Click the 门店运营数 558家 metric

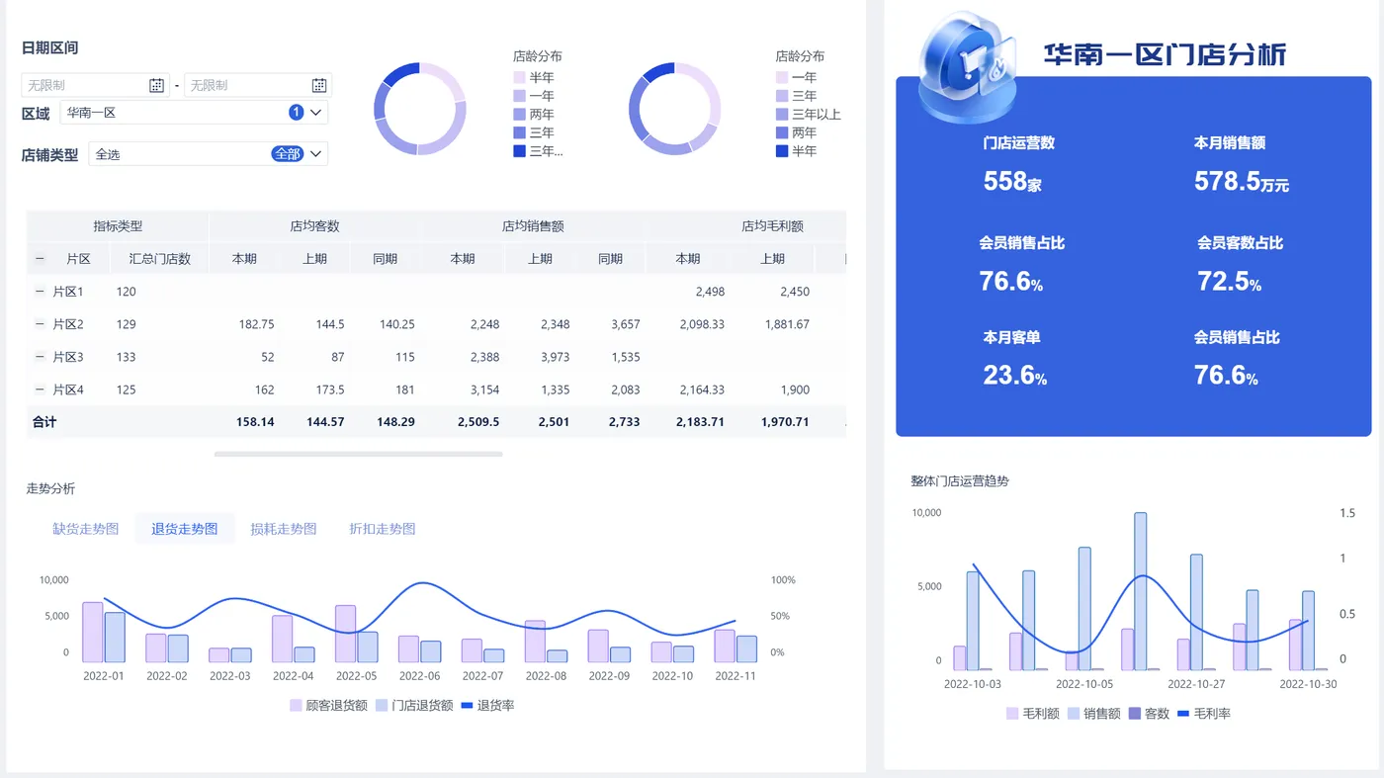tap(1018, 164)
